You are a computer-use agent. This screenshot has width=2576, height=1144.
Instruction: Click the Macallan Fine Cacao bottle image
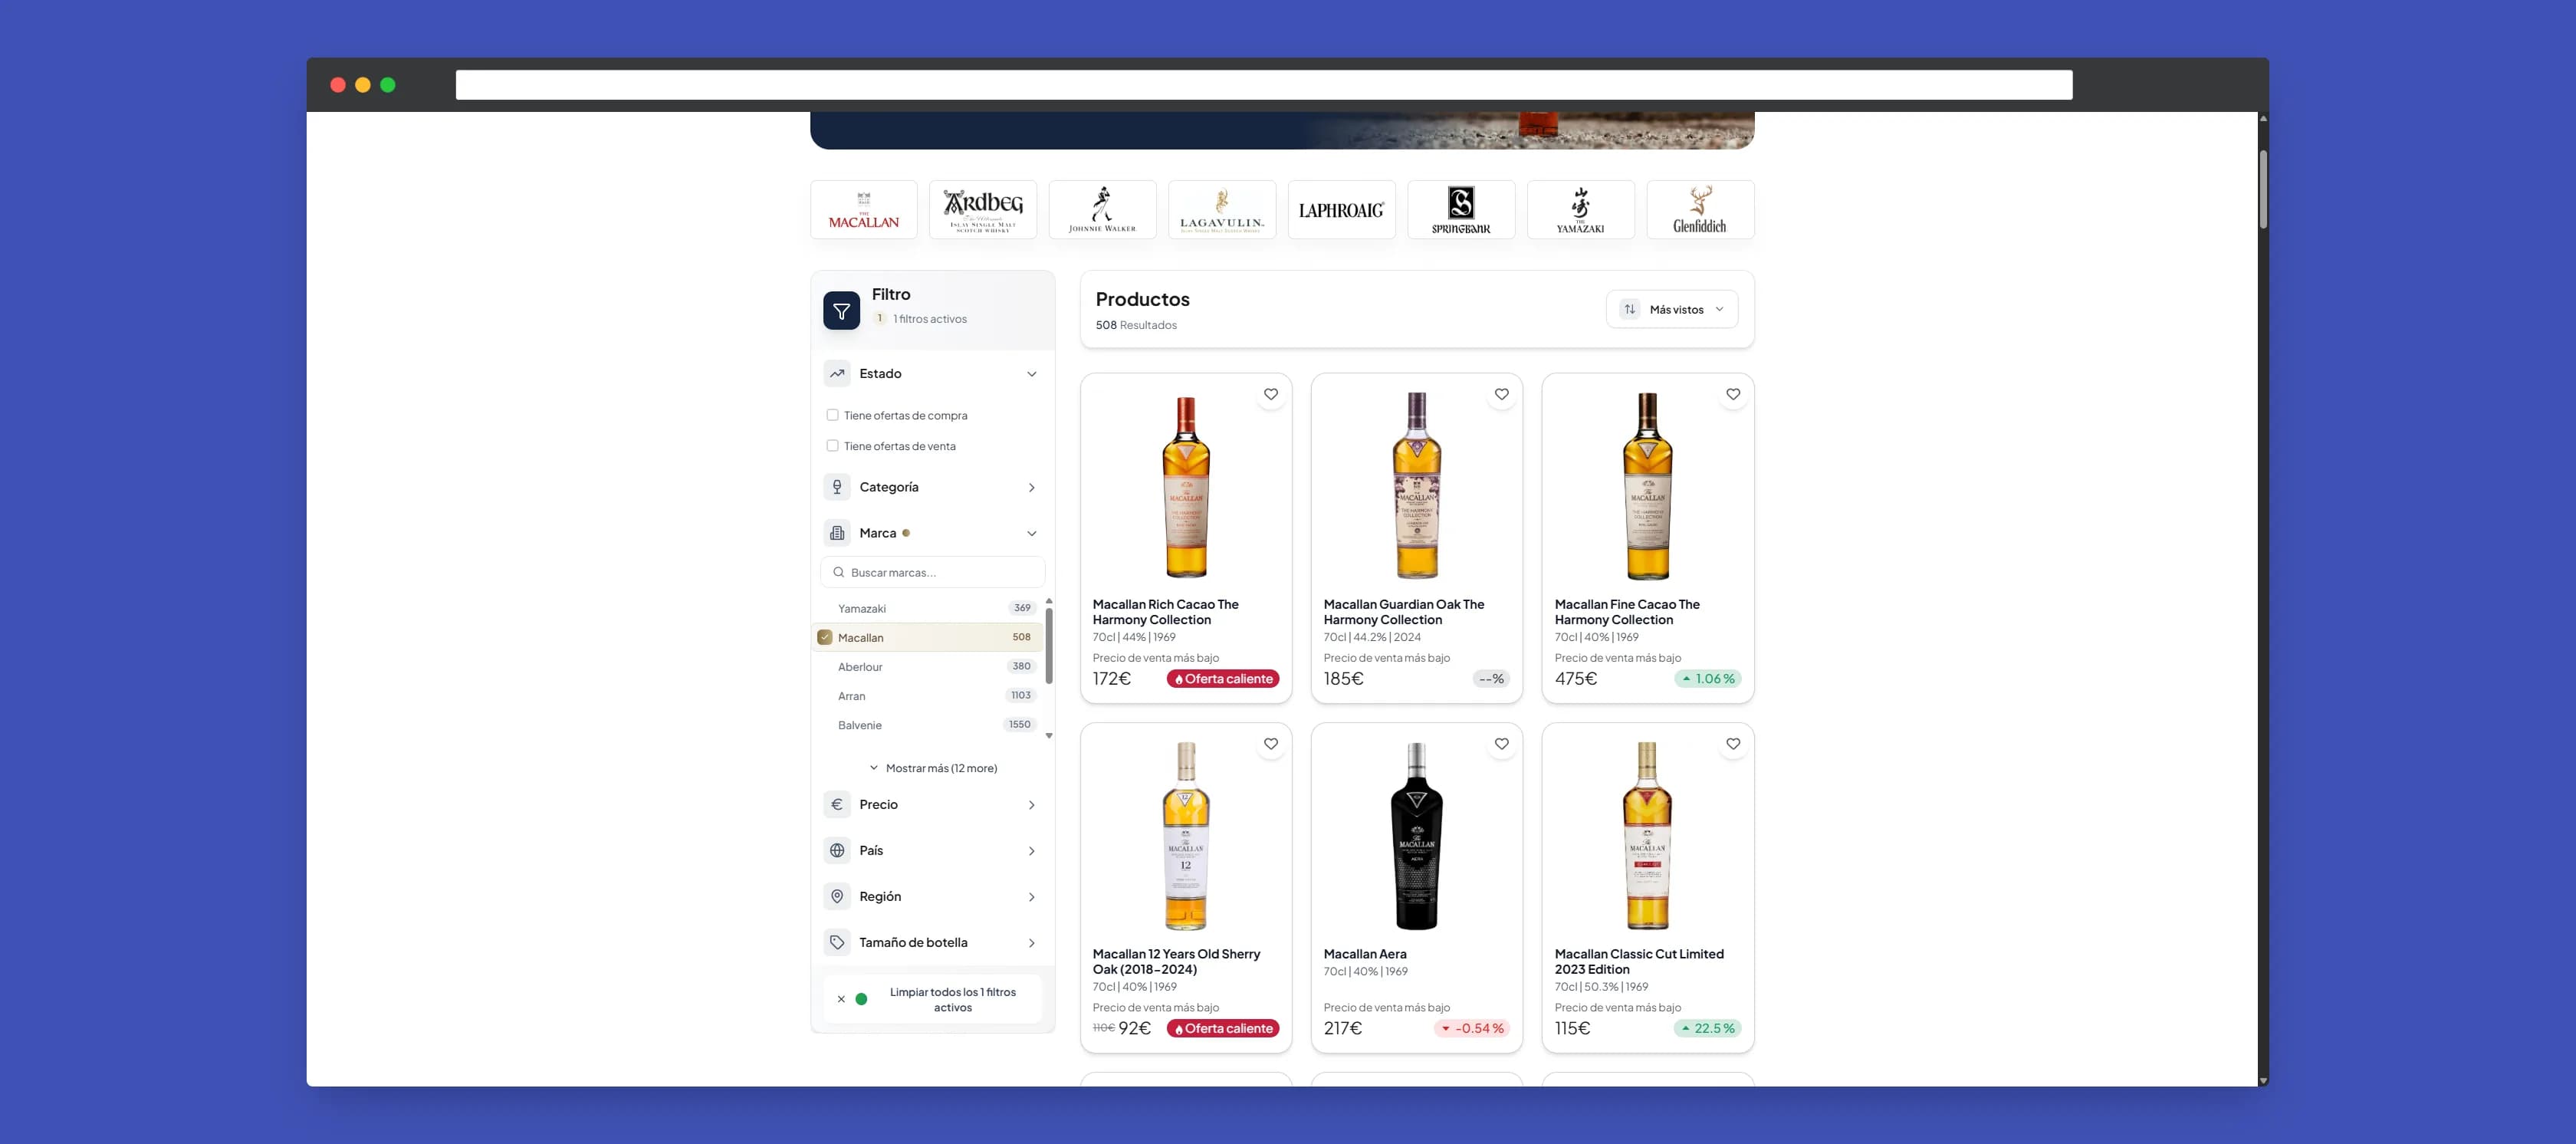1648,487
